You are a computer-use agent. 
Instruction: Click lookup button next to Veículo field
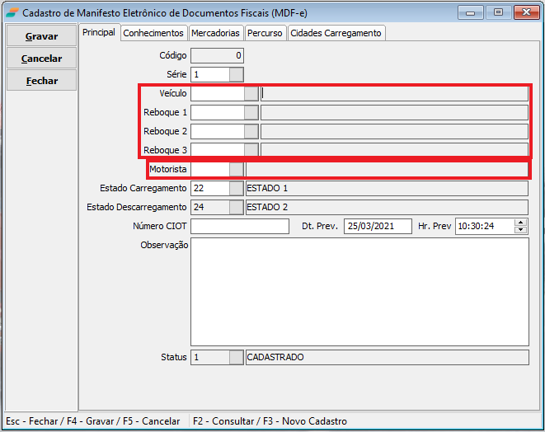click(x=251, y=93)
